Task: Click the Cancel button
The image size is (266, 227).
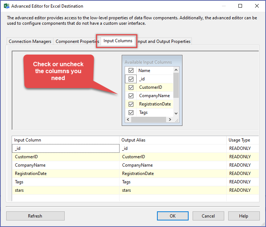Action: coord(208,216)
